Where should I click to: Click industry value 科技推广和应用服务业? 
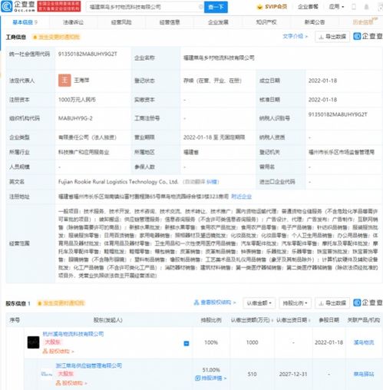[x=84, y=152]
